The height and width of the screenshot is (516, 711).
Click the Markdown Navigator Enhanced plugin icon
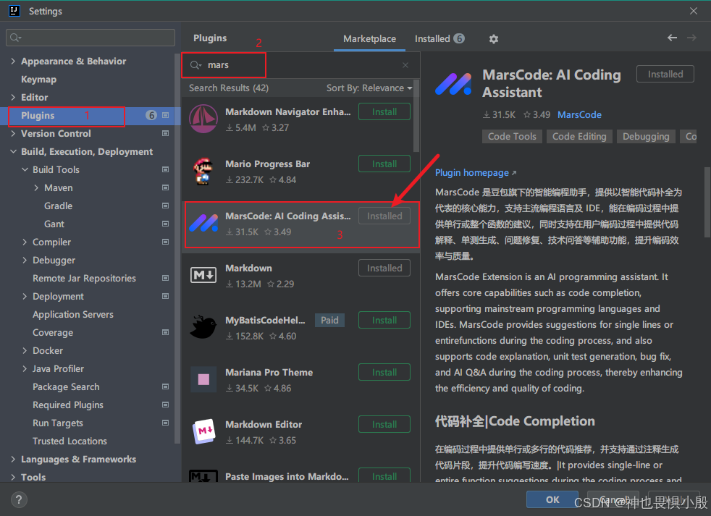(x=203, y=119)
